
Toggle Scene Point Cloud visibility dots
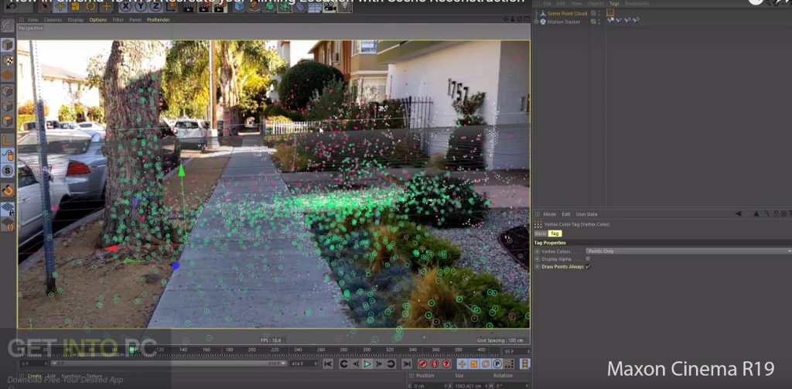tap(599, 14)
